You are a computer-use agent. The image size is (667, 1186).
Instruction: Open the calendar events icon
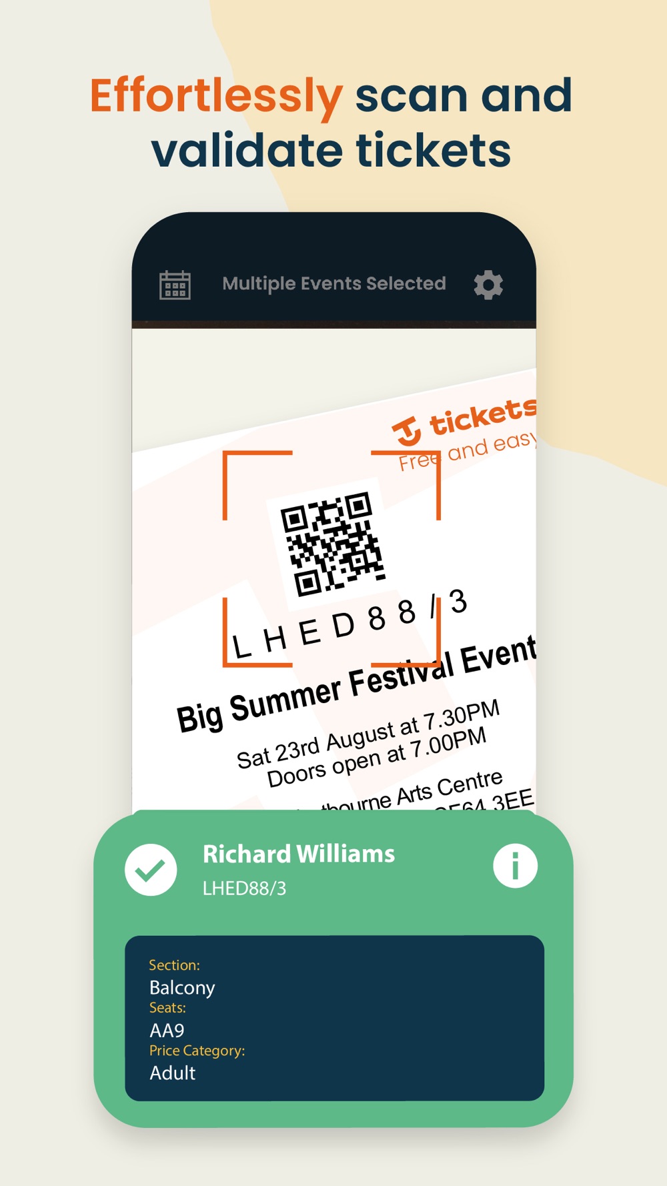click(x=175, y=285)
